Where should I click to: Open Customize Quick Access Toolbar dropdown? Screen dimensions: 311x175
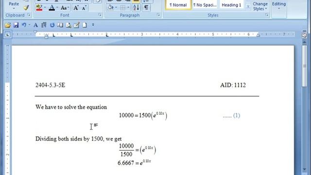(x=93, y=25)
